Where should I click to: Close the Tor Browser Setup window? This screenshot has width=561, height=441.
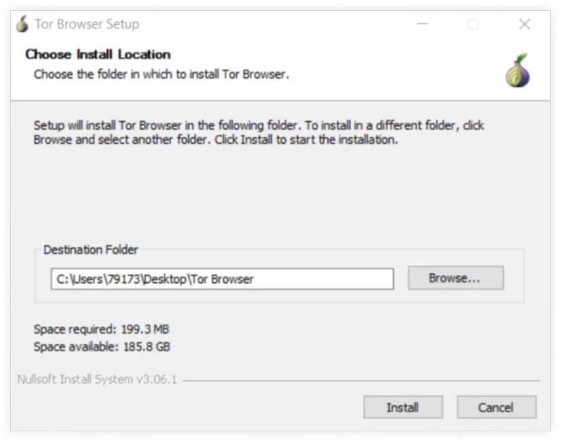pos(524,24)
